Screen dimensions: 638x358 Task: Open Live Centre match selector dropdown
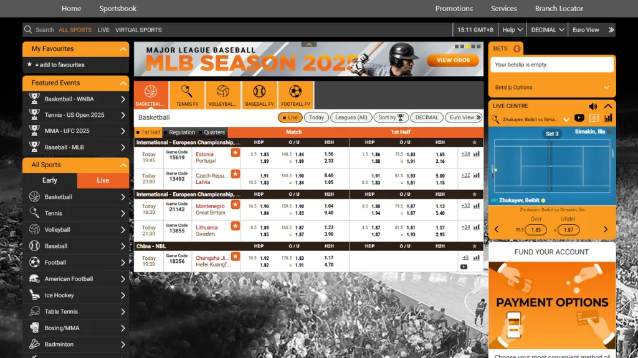pos(566,120)
